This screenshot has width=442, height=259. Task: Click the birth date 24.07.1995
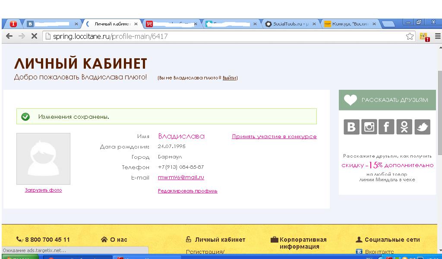click(172, 146)
